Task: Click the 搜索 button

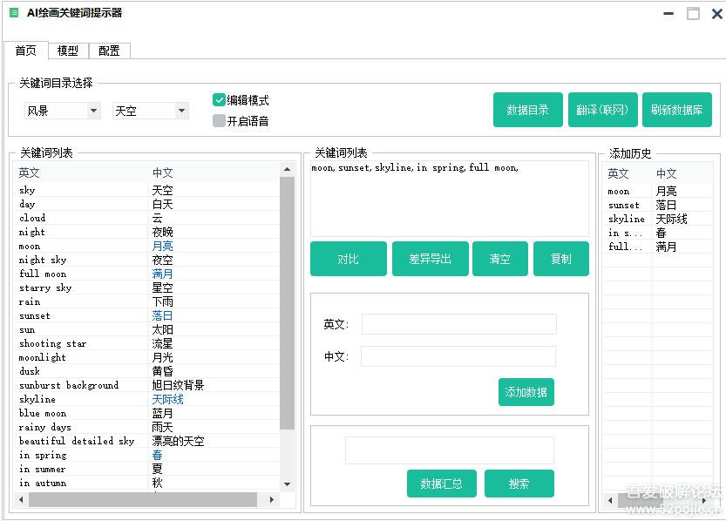Action: [x=519, y=484]
